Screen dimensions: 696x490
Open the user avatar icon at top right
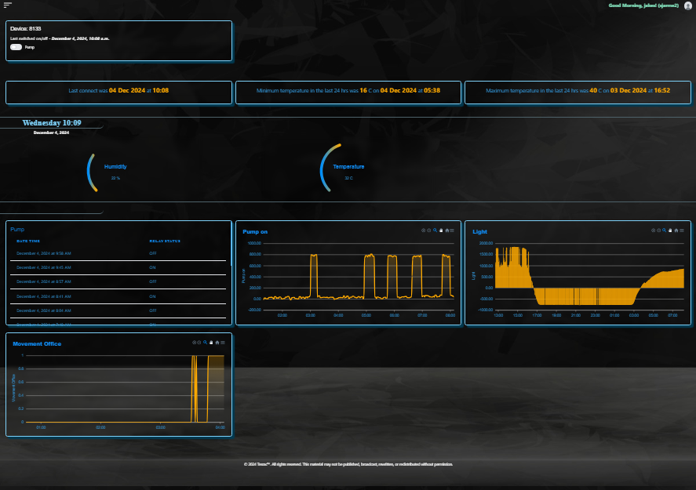tap(688, 5)
